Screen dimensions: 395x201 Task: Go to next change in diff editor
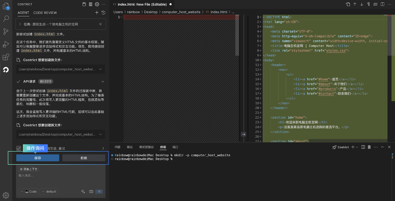pyautogui.click(x=361, y=4)
